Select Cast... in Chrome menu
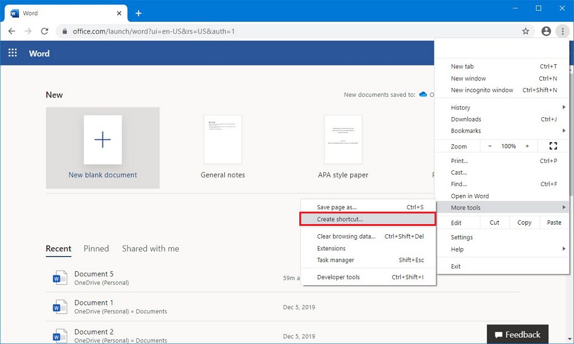Image resolution: width=574 pixels, height=344 pixels. tap(502, 173)
